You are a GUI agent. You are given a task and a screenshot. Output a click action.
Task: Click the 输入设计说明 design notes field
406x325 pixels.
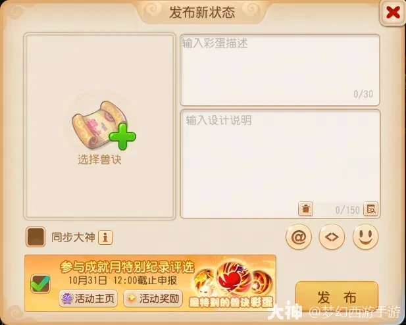pyautogui.click(x=280, y=164)
